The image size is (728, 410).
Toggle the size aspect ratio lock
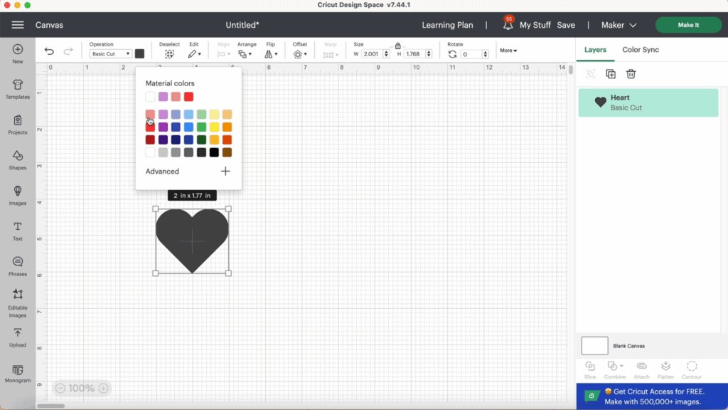coord(398,46)
